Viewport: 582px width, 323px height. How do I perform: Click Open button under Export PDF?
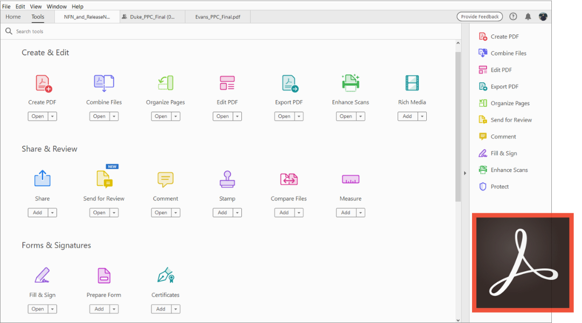coord(285,116)
